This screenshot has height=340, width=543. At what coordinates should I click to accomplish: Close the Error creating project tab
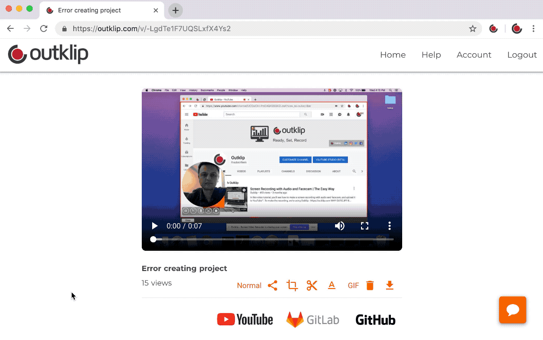click(156, 10)
